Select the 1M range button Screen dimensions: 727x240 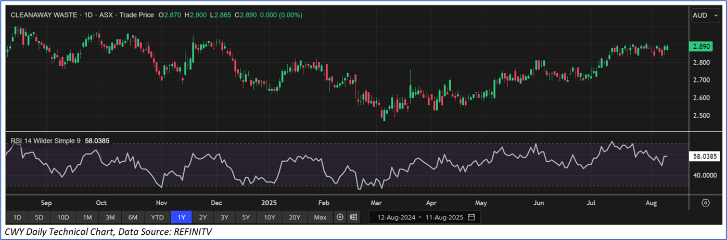[87, 217]
